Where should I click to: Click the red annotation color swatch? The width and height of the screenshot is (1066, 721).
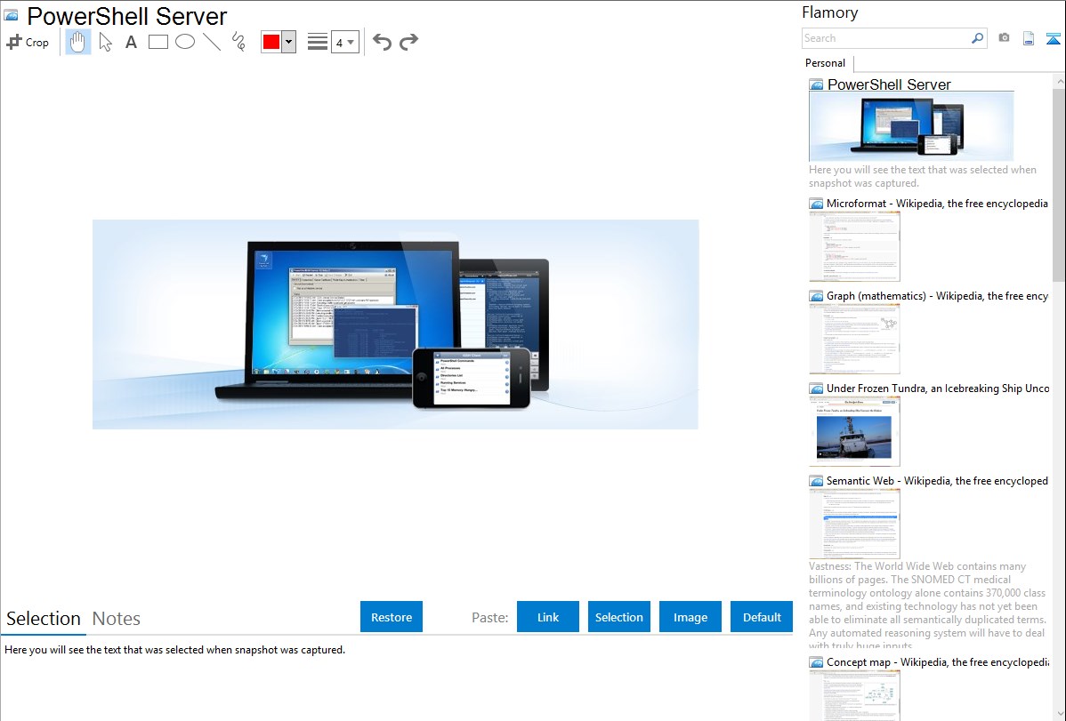[271, 42]
